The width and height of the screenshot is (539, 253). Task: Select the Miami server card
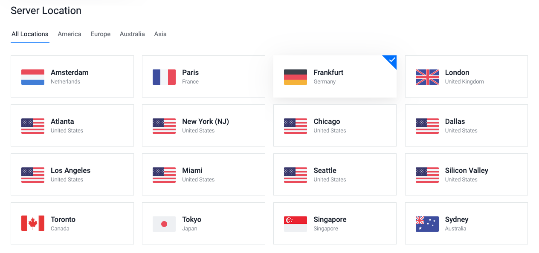(203, 174)
